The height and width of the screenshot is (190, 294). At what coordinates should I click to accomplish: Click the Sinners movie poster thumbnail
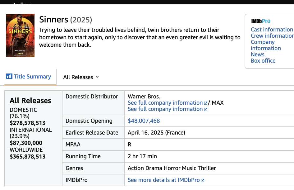tap(20, 35)
